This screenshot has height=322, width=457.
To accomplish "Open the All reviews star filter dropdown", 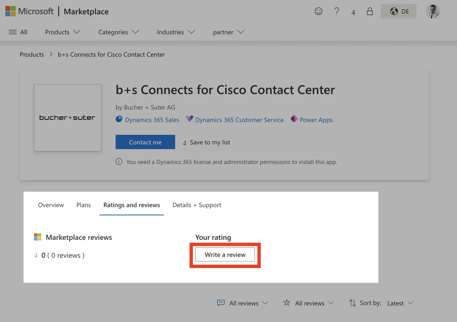I will click(309, 303).
